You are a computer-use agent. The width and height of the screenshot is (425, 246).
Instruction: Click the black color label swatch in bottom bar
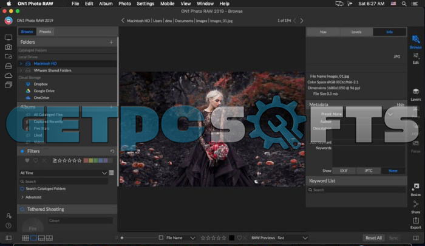[x=231, y=238]
